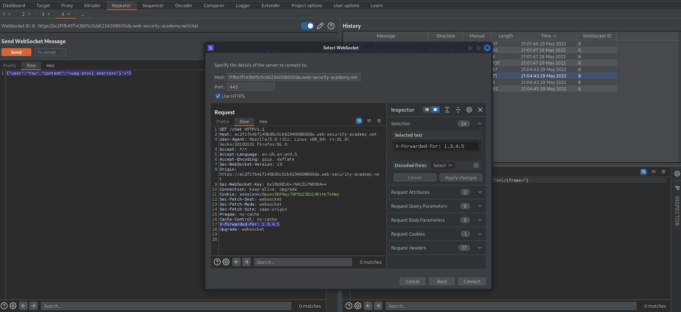Open the To server direction dropdown
The width and height of the screenshot is (681, 312).
click(50, 52)
